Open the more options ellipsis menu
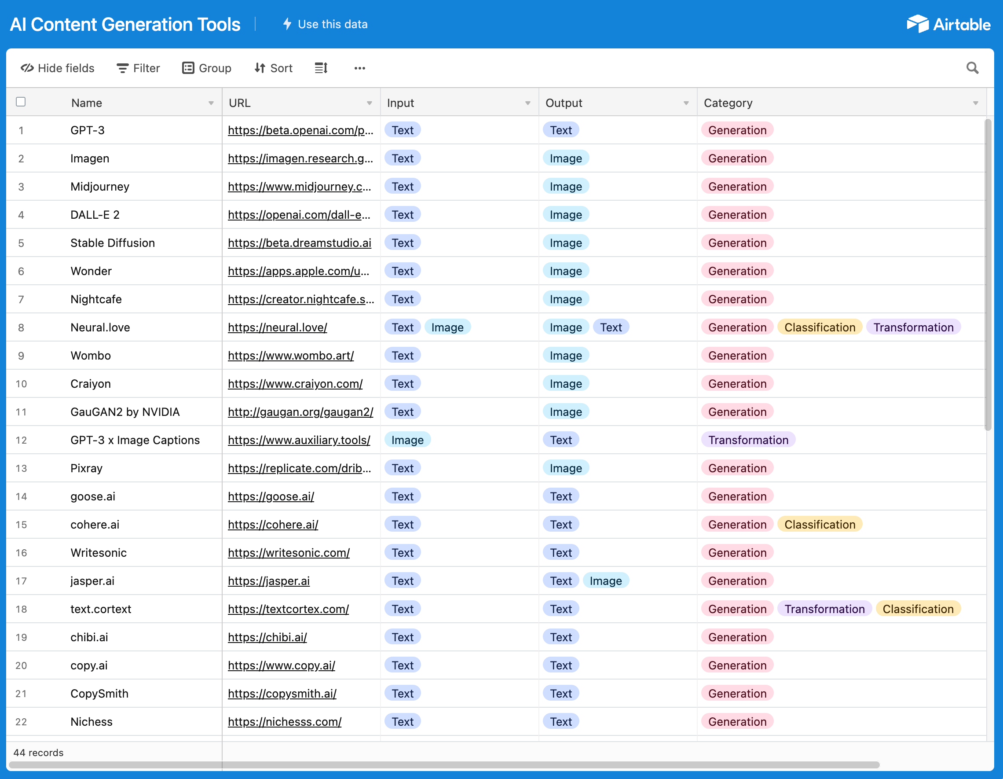Viewport: 1003px width, 779px height. pyautogui.click(x=359, y=68)
